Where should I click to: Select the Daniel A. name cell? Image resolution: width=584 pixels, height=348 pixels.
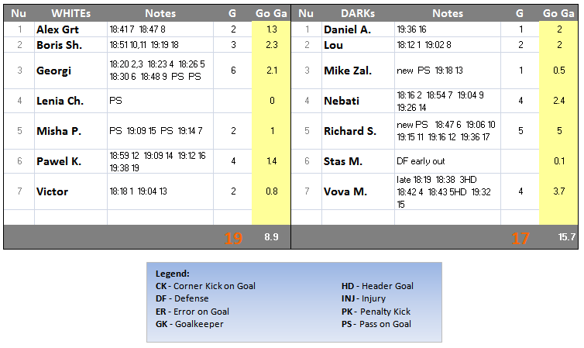[347, 29]
